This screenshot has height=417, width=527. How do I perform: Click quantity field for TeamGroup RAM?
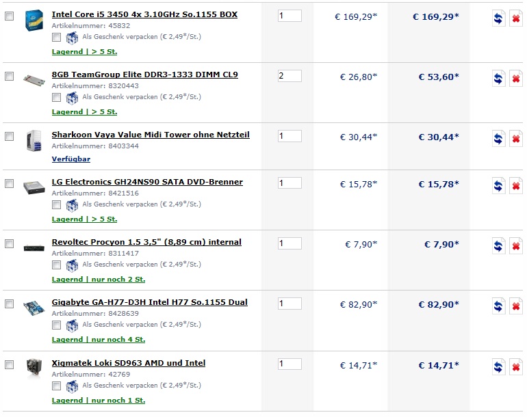290,76
